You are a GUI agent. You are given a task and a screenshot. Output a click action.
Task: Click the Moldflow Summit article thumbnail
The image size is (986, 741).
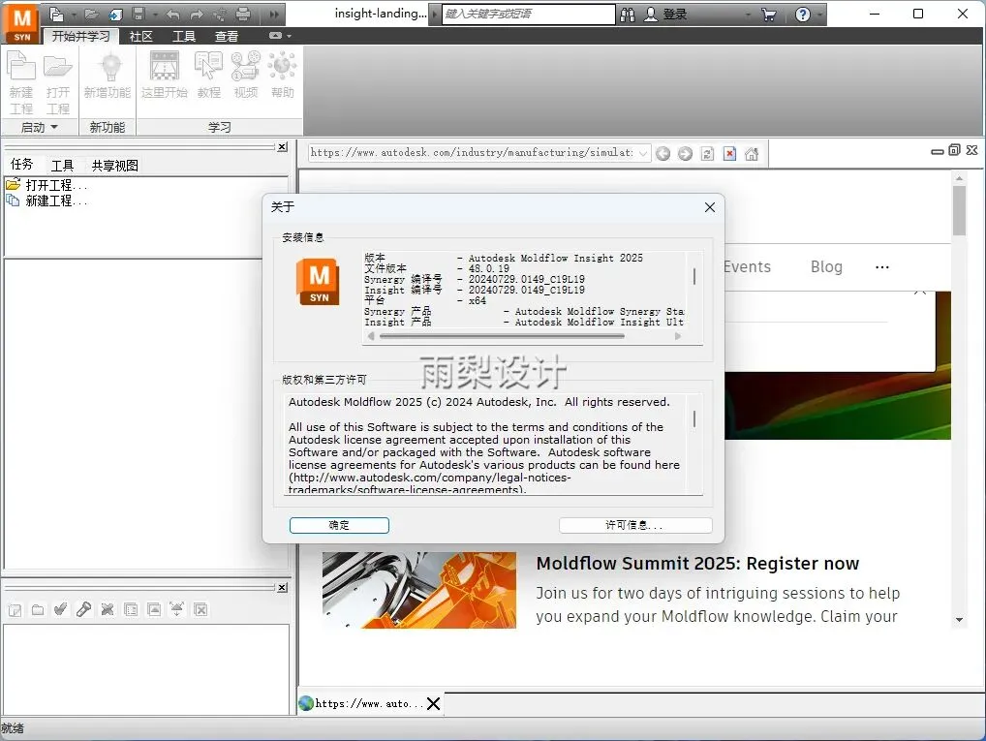(419, 590)
